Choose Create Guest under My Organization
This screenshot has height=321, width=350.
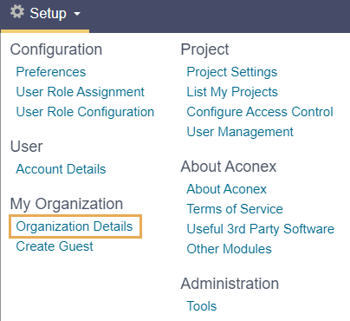55,246
